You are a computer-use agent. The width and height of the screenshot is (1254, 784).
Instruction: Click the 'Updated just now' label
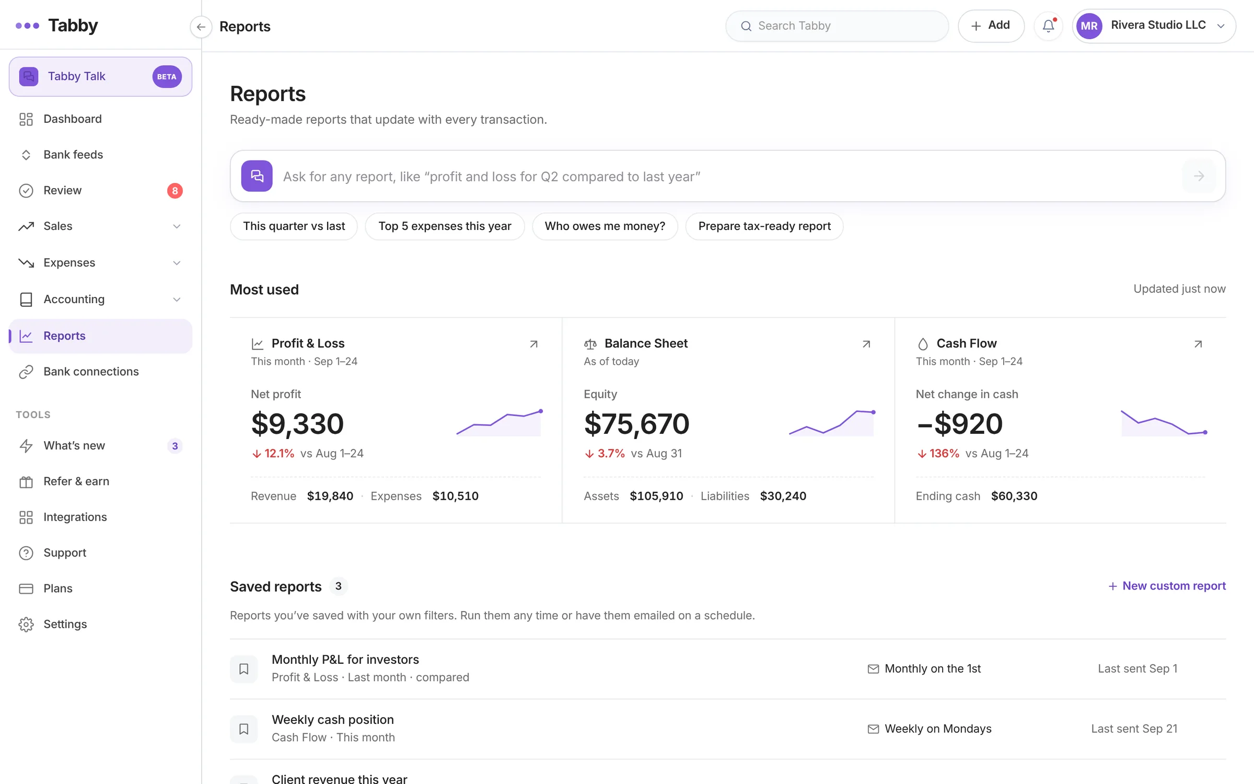(x=1179, y=289)
